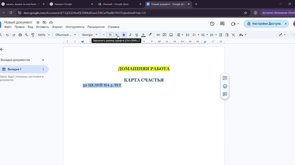Collapse the document tabs sidebar
The width and height of the screenshot is (295, 165).
2,49
